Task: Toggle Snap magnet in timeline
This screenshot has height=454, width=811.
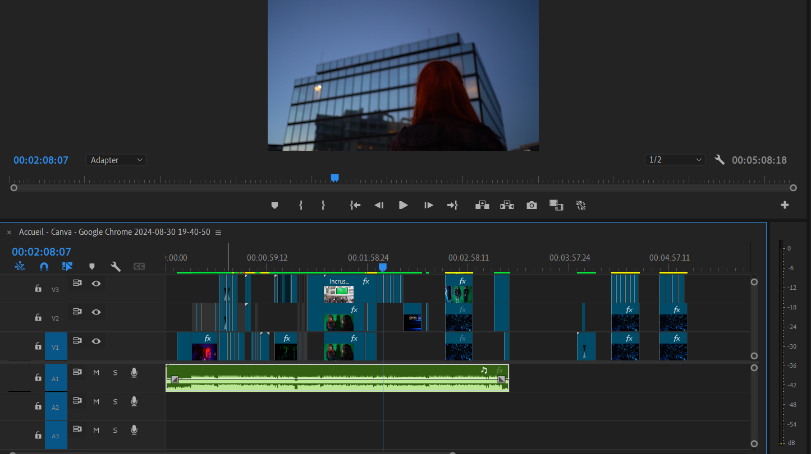Action: [x=44, y=266]
